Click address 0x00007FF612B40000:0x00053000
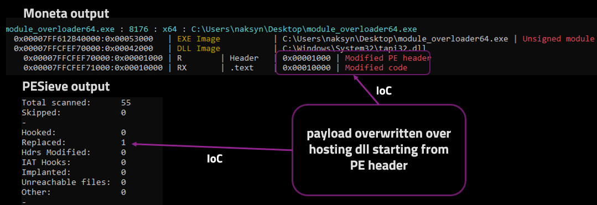 coord(84,39)
